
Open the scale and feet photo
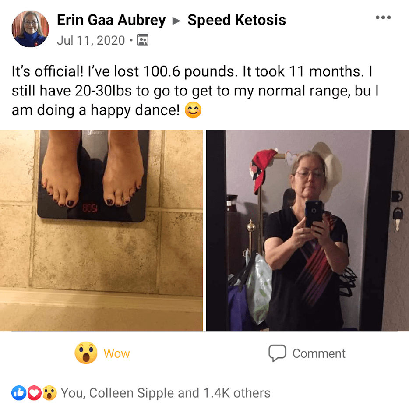pos(101,230)
